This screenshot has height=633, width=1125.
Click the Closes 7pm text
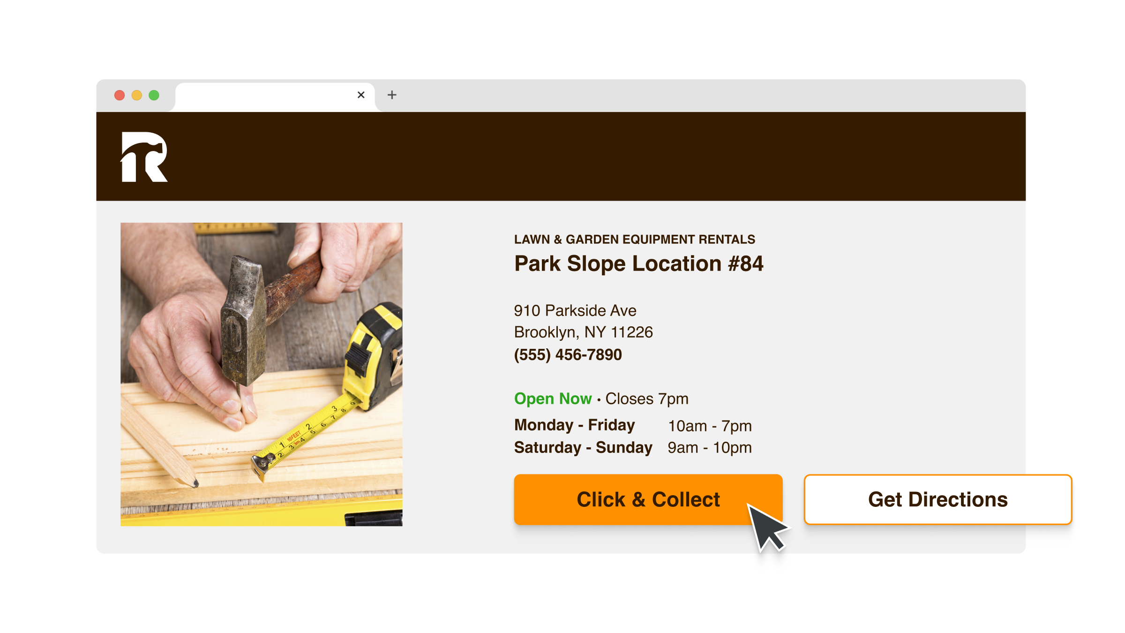647,399
